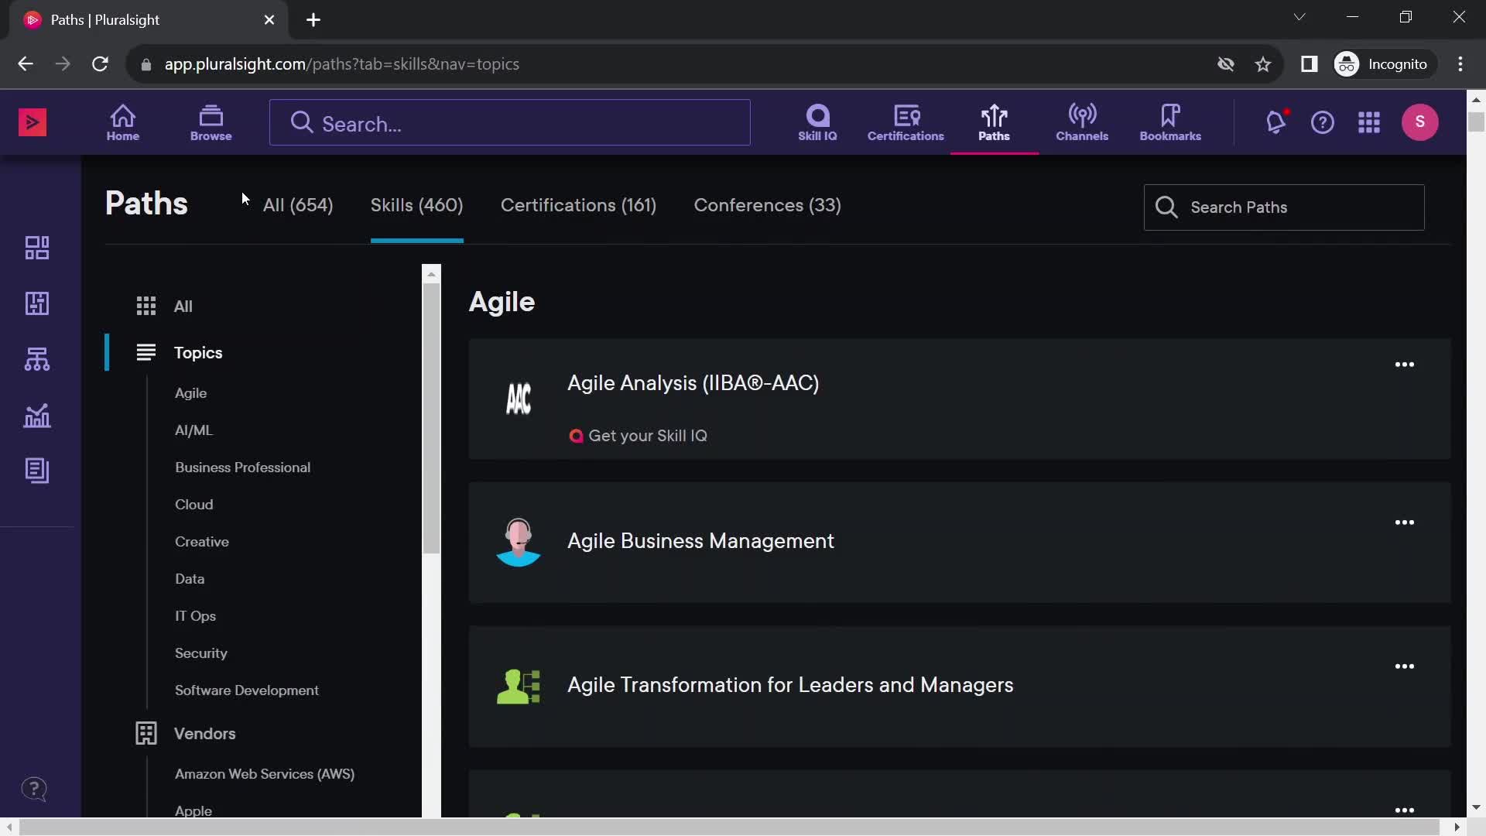Open more options for Agile Analysis path
The height and width of the screenshot is (836, 1486).
pos(1405,365)
